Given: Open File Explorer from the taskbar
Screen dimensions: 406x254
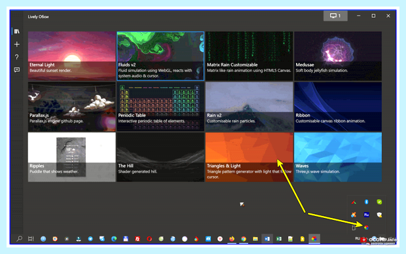Looking at the screenshot, I should [x=255, y=239].
